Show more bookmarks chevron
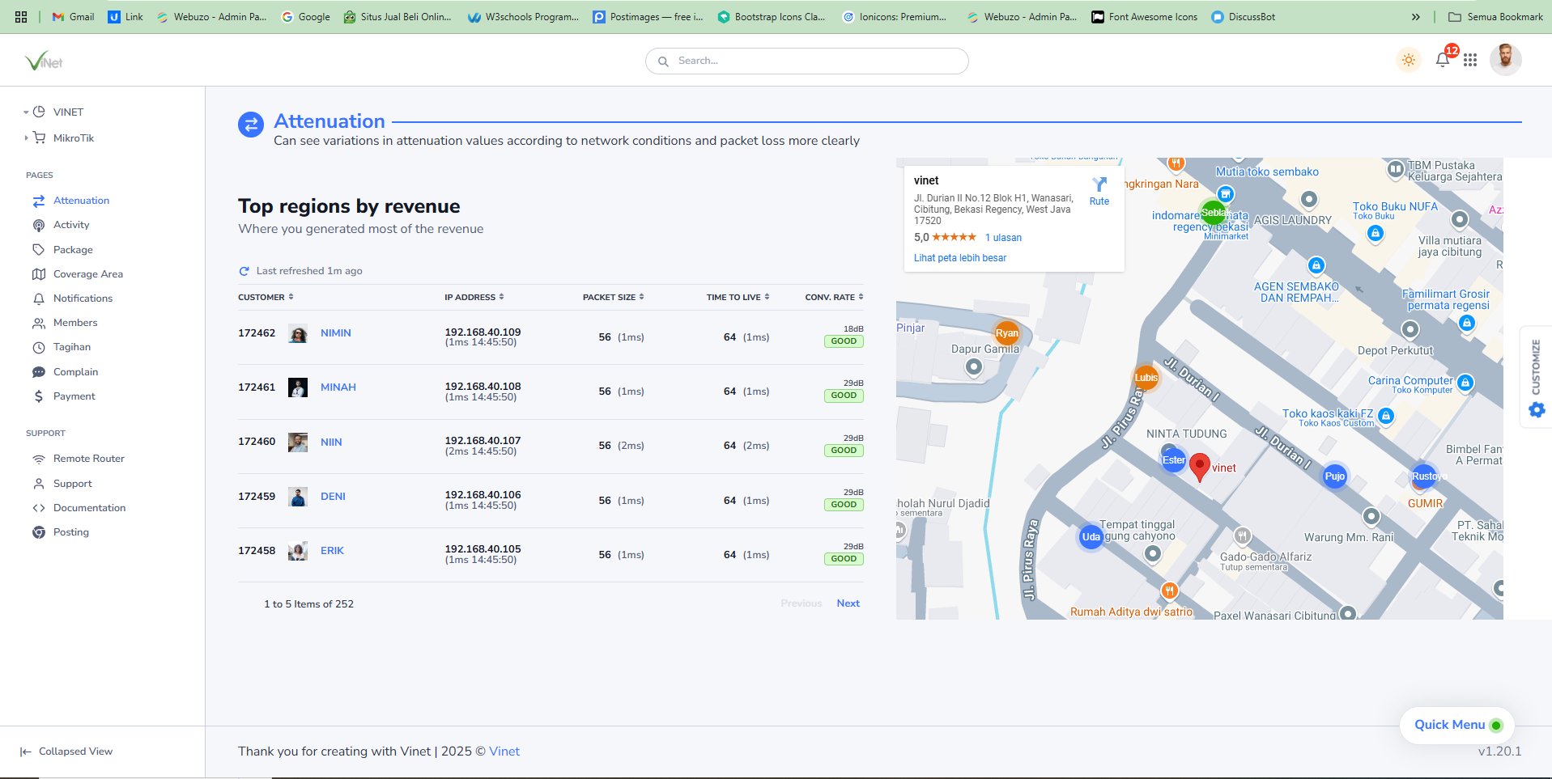The height and width of the screenshot is (779, 1552). tap(1415, 16)
